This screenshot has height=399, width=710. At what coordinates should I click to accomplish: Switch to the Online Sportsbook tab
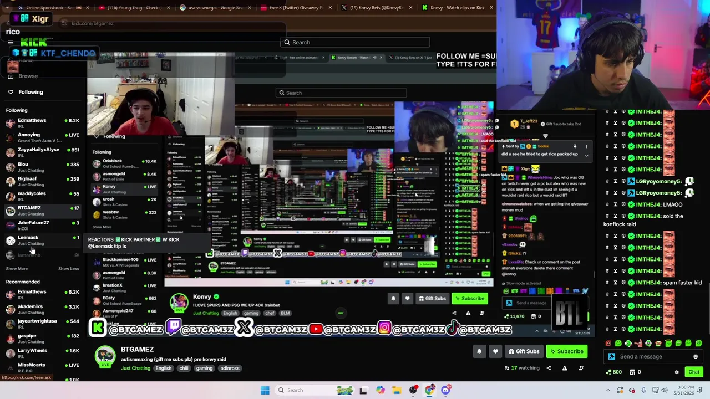click(54, 8)
